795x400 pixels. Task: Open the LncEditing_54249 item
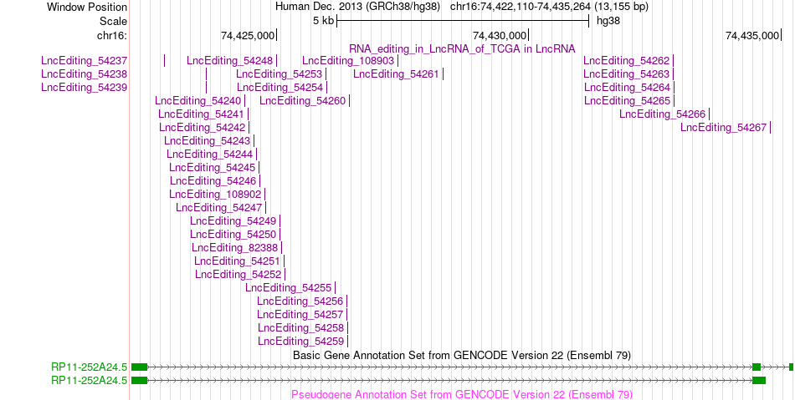233,220
